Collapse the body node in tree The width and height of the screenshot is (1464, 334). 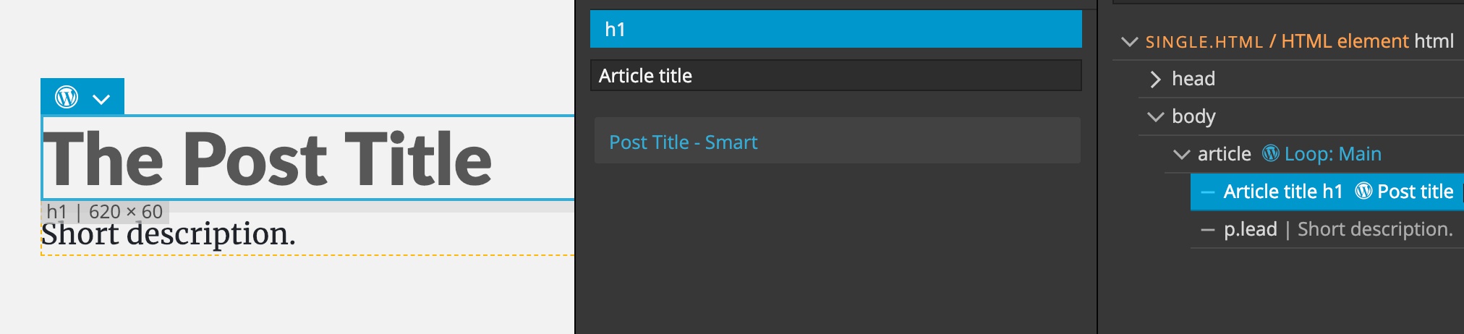1155,116
